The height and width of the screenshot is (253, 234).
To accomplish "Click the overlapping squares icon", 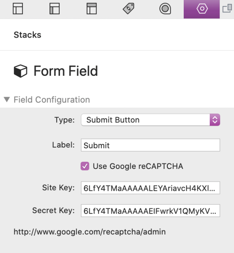I will 227,9.
